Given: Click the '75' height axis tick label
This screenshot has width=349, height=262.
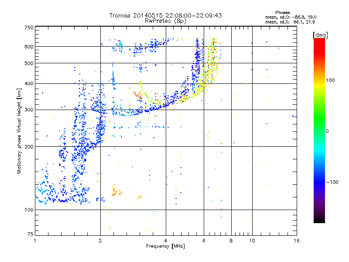Looking at the screenshot, I should pos(31,234).
